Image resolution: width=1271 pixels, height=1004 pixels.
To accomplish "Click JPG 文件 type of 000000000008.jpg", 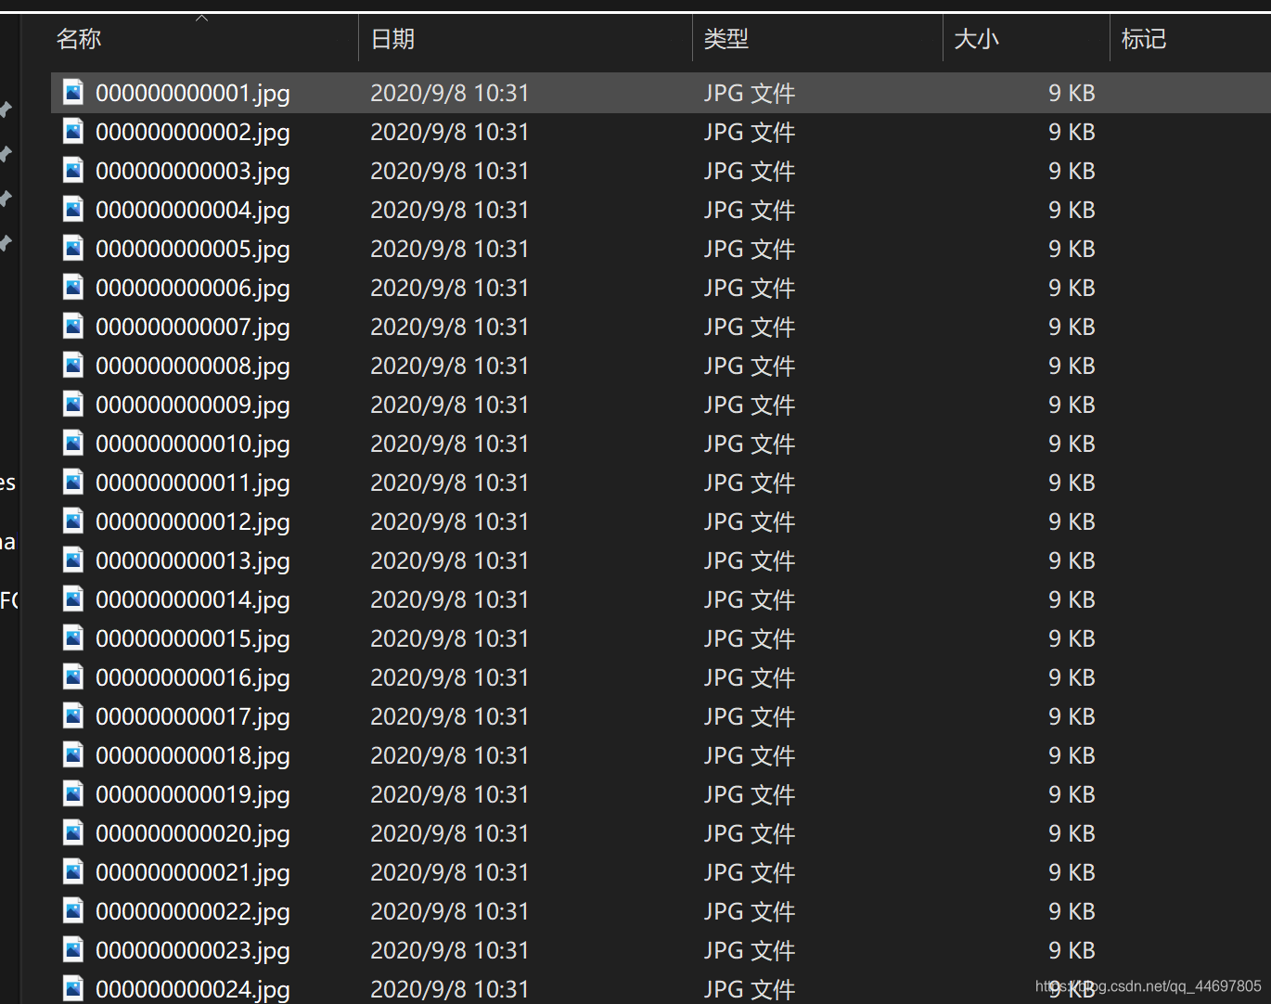I will click(750, 367).
